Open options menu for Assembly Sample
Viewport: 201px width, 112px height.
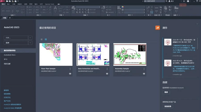coord(144,69)
